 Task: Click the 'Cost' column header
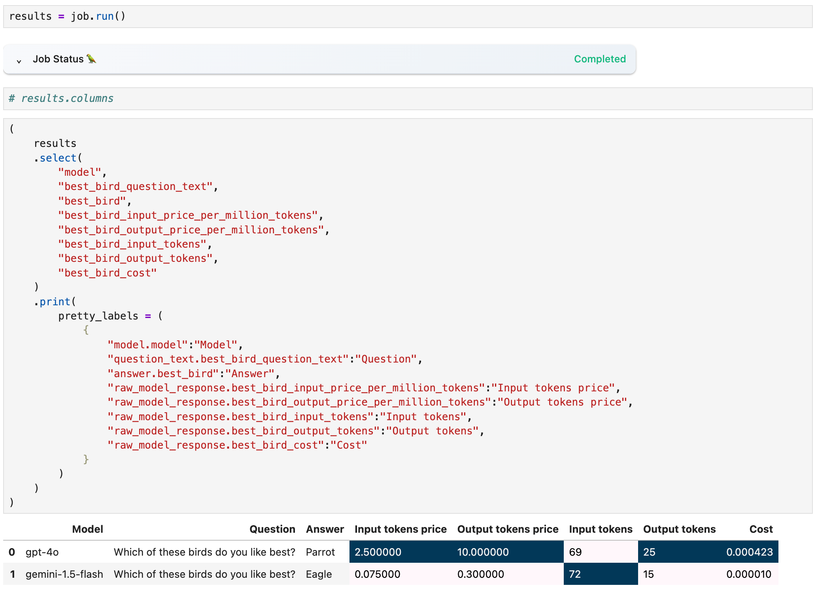click(761, 529)
